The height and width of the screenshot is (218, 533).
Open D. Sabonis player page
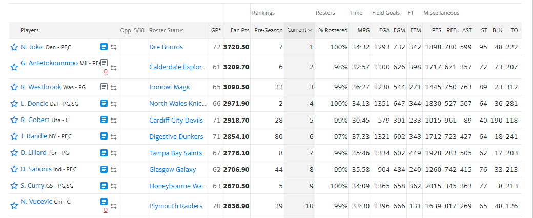(36, 169)
